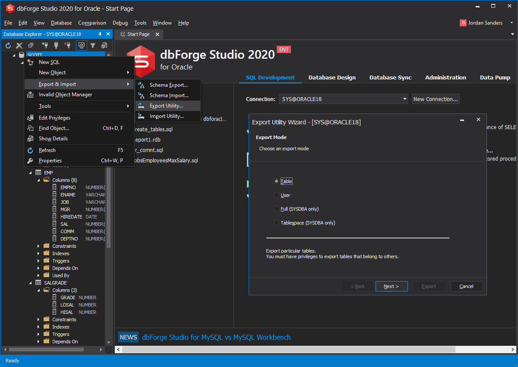Click the New Connection plug icon
The image size is (518, 367).
pyautogui.click(x=45, y=45)
